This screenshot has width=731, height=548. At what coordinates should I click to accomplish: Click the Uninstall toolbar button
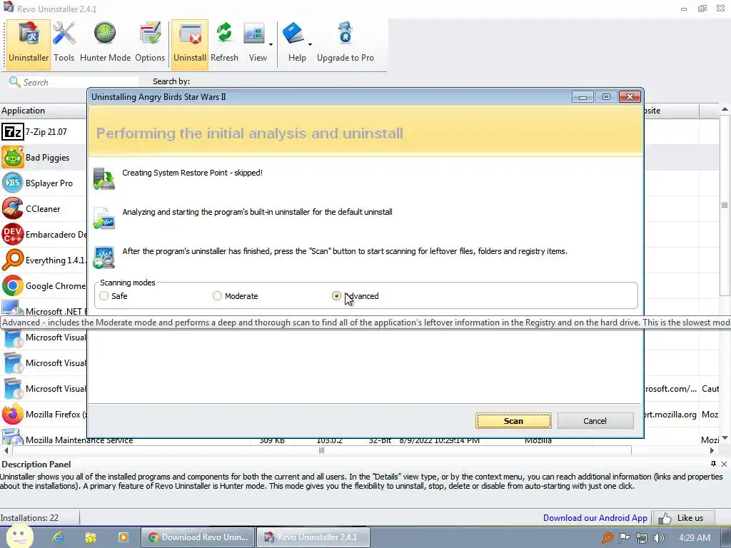[x=190, y=44]
